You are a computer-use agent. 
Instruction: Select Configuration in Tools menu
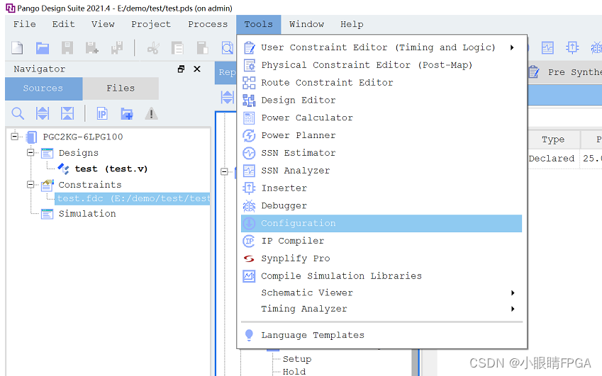pos(381,224)
